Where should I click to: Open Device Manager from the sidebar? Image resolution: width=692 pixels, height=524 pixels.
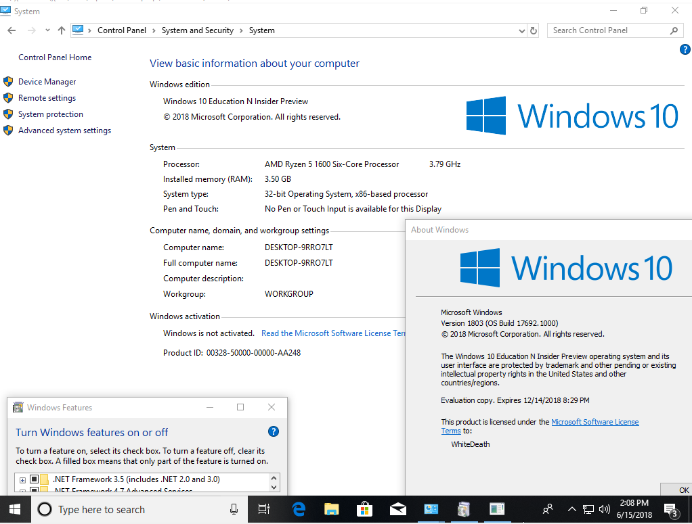(47, 82)
